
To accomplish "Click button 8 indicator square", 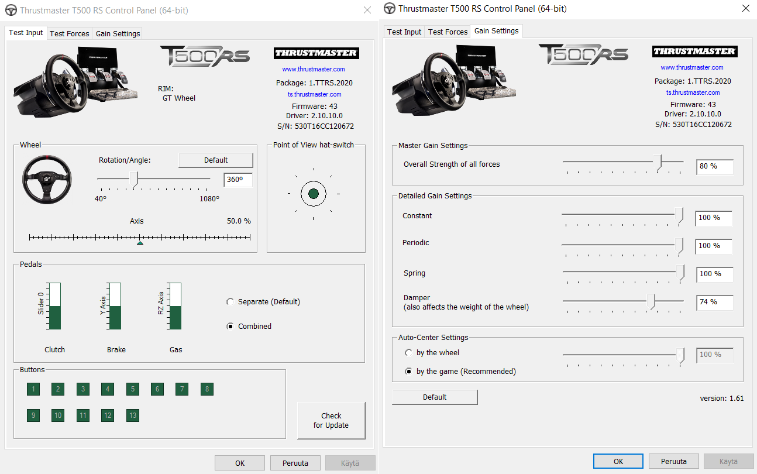I will [x=206, y=389].
